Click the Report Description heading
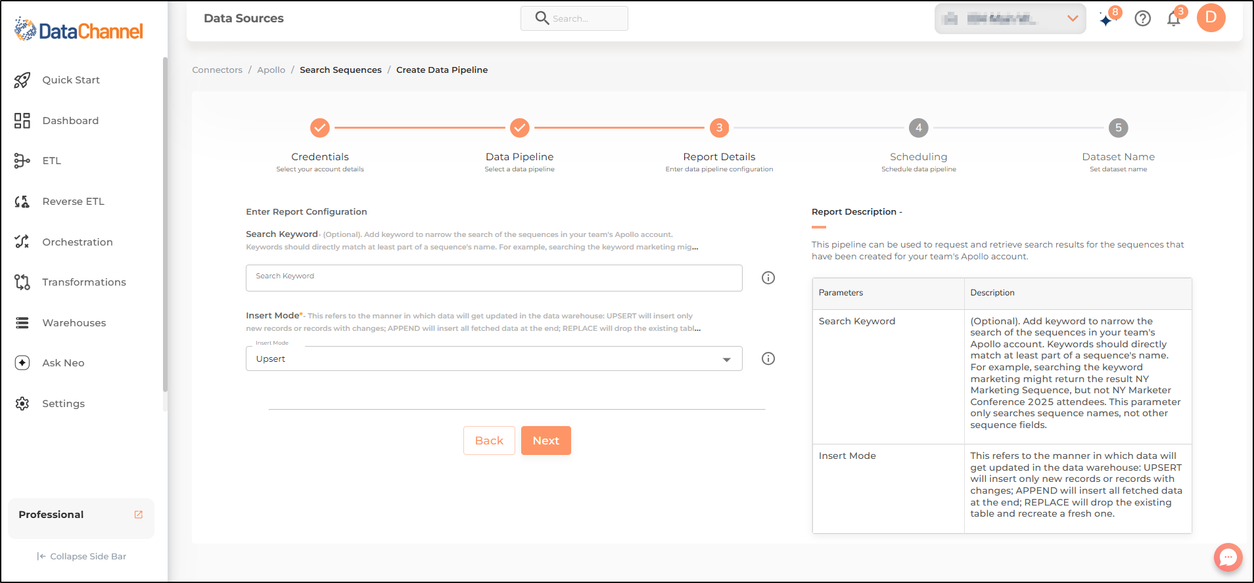The height and width of the screenshot is (583, 1254). pos(857,212)
